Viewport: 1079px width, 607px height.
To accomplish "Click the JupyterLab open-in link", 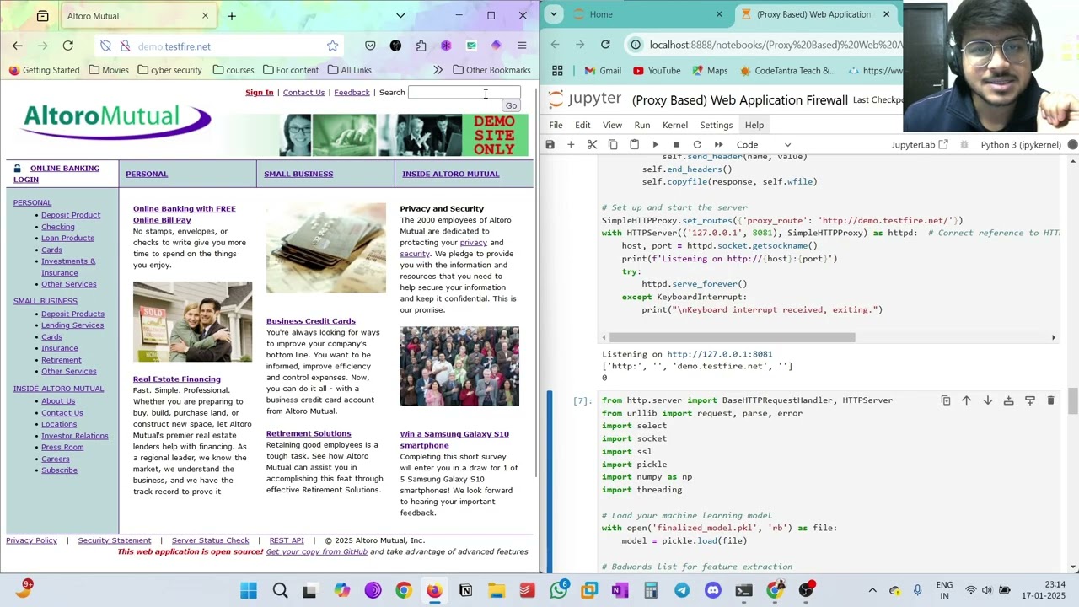I will click(x=920, y=145).
